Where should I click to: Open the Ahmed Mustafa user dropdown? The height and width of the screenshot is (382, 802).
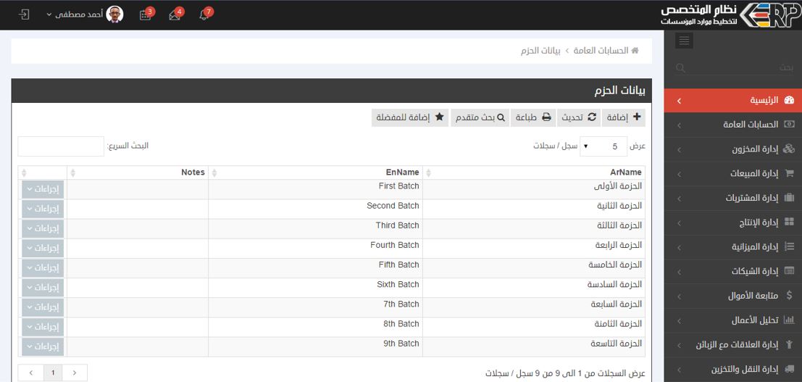[x=84, y=14]
